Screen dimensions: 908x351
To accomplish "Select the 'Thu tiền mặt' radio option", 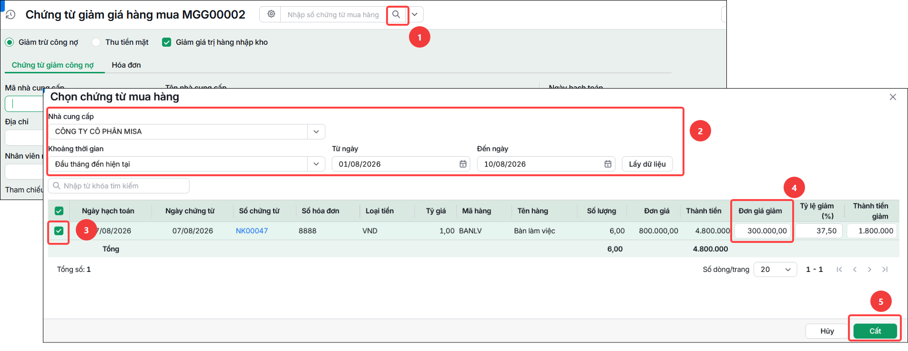I will 96,42.
